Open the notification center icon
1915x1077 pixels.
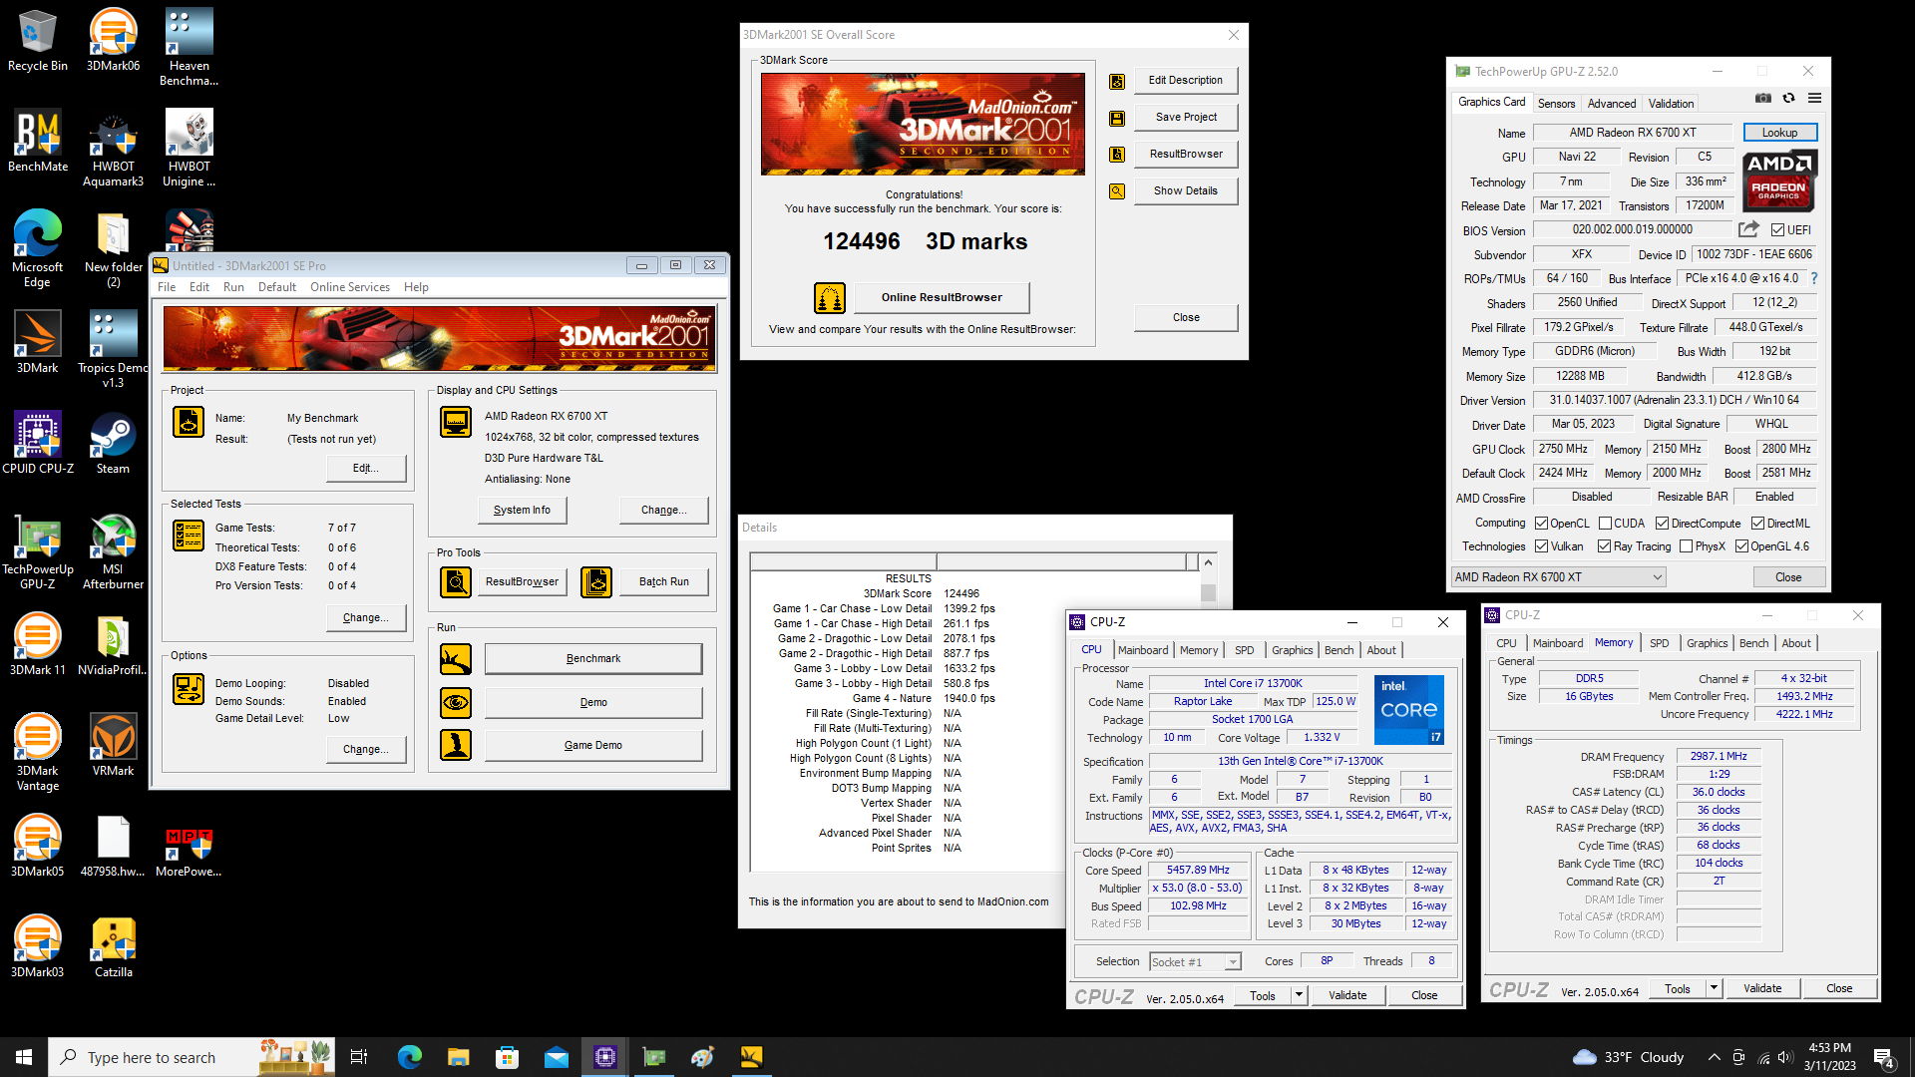(1884, 1057)
